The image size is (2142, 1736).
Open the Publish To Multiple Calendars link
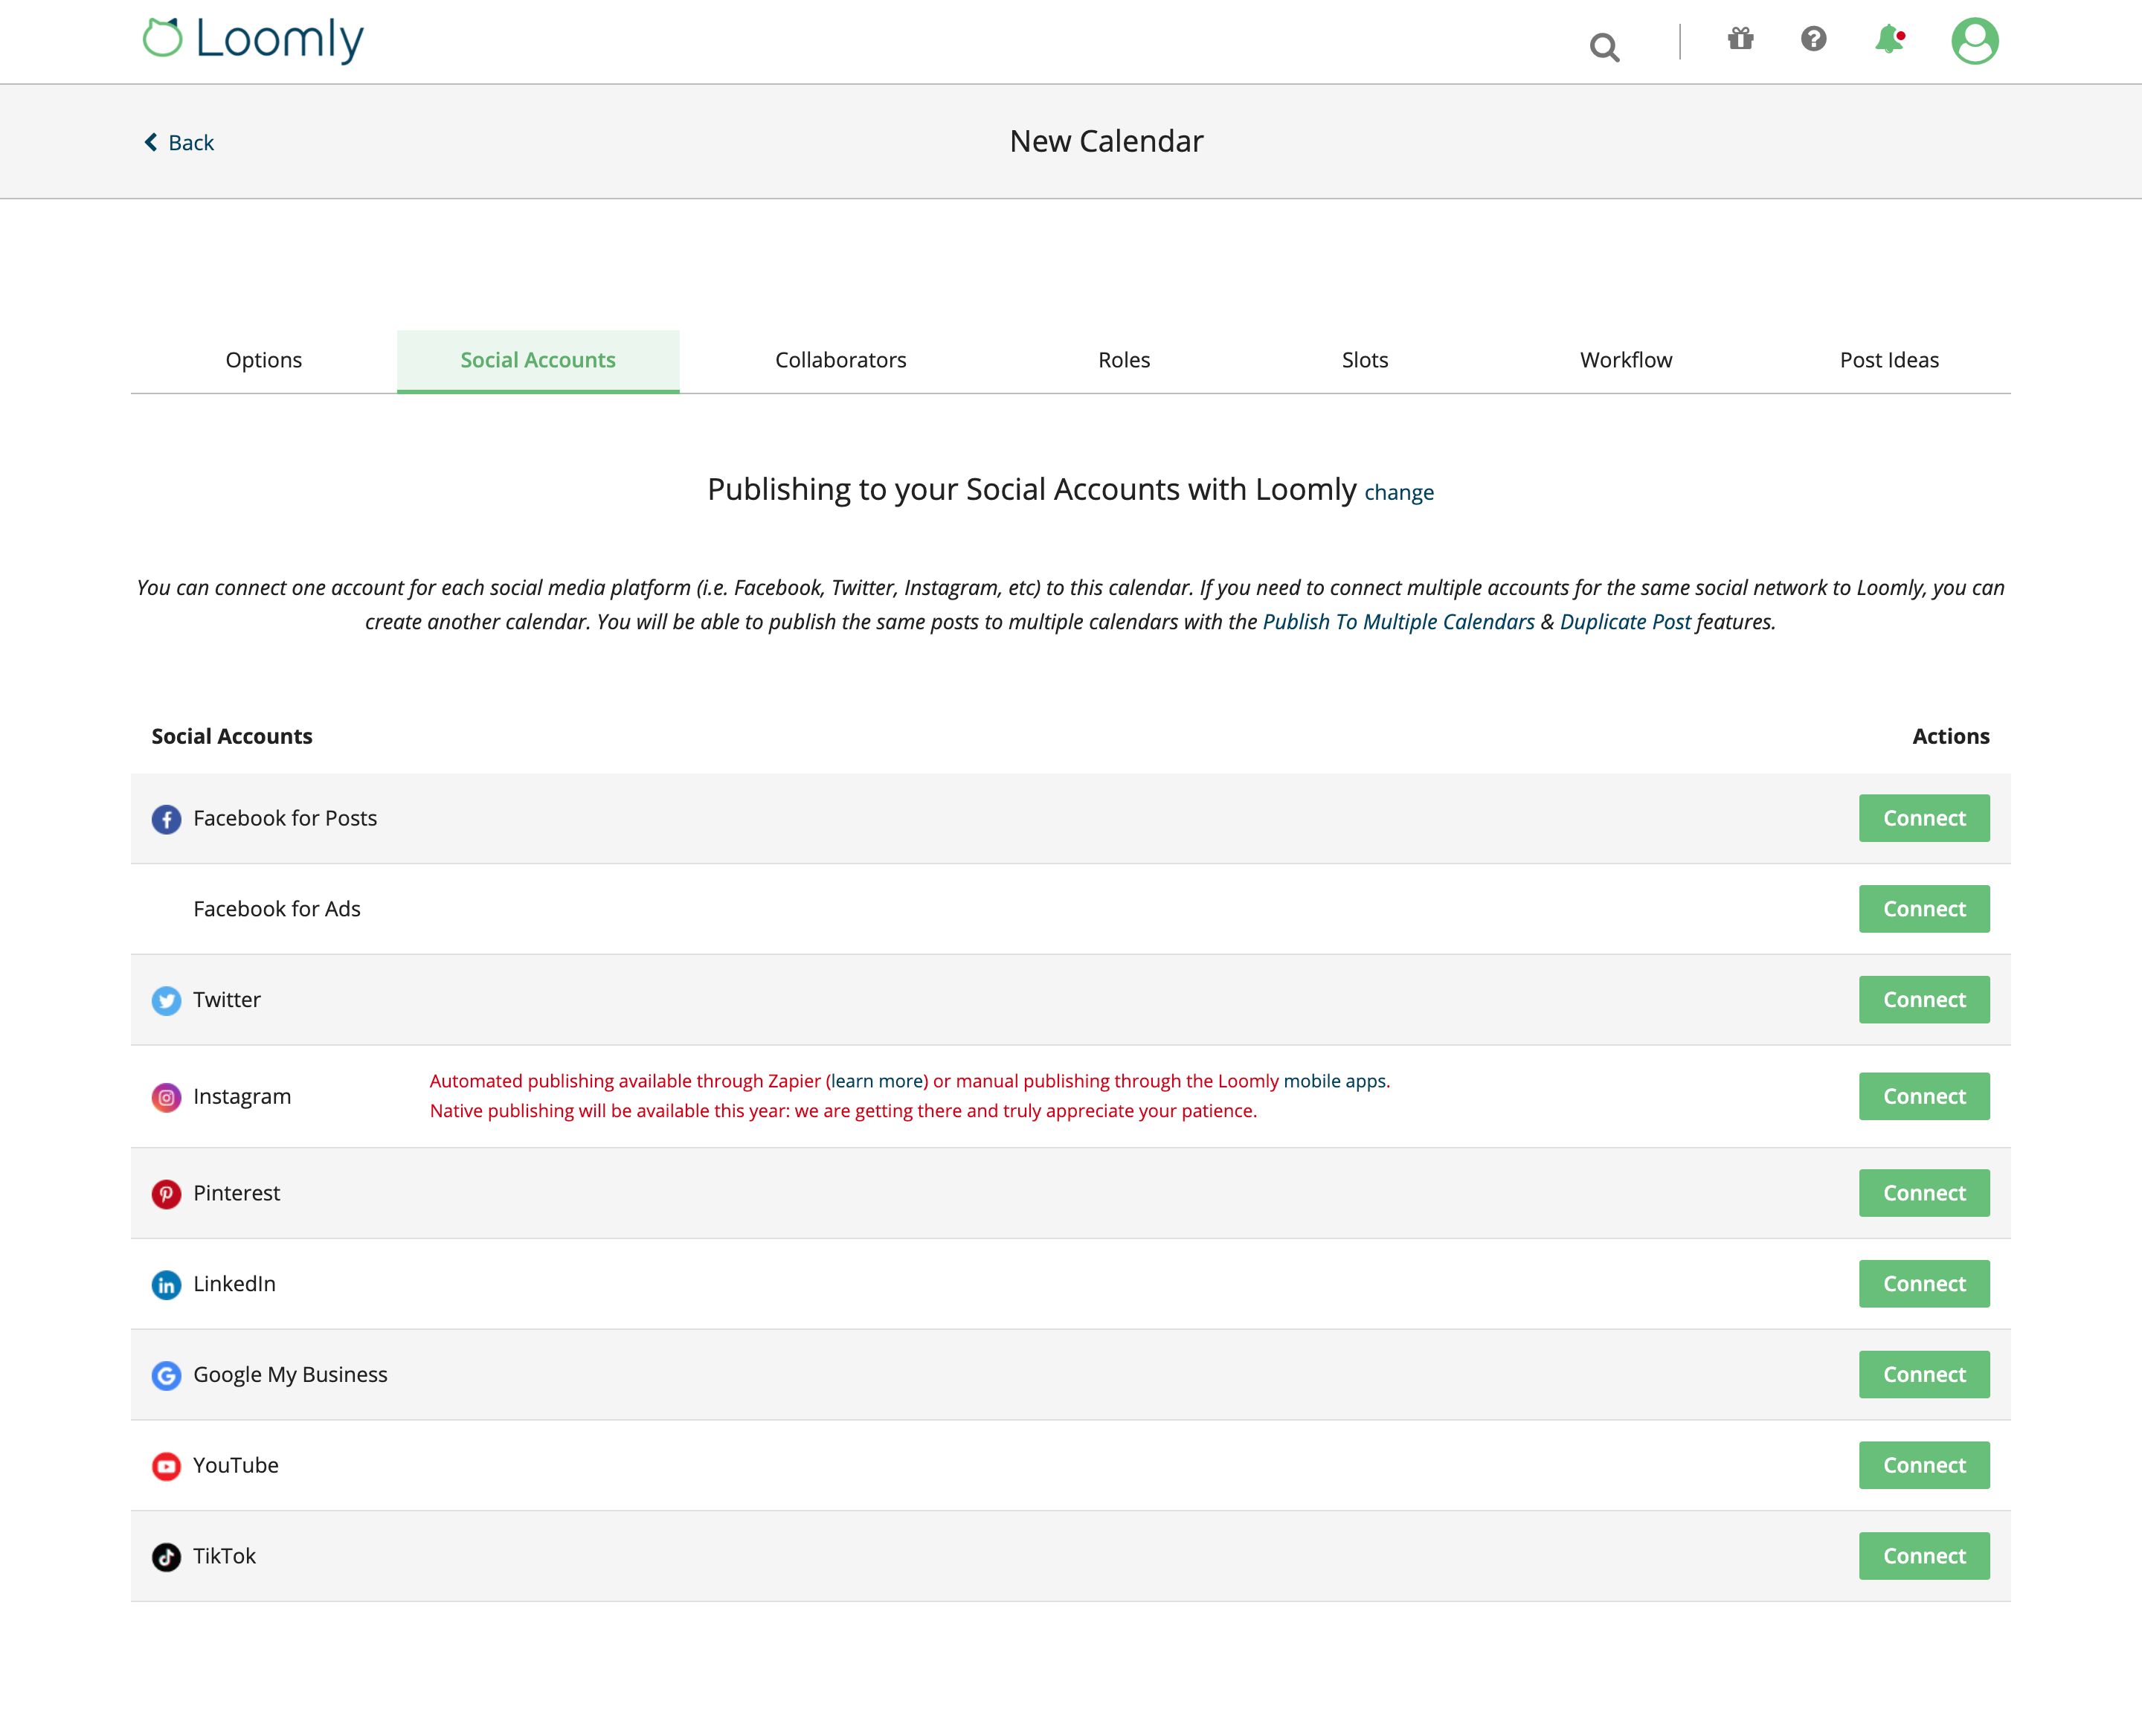pyautogui.click(x=1398, y=621)
